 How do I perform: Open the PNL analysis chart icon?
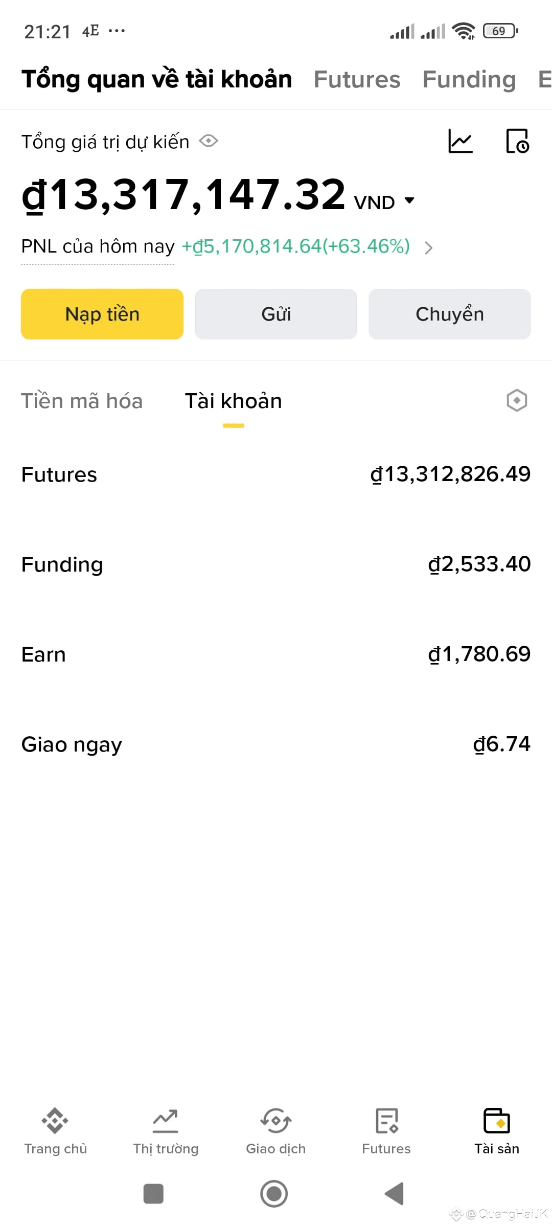click(x=461, y=141)
